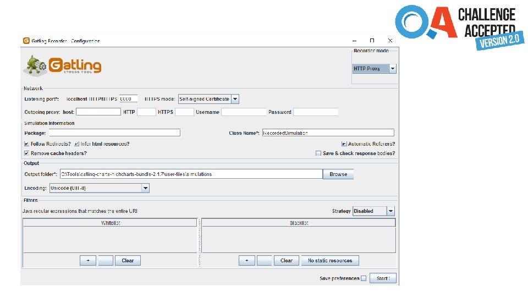Viewport: 528px width, 297px height.
Task: Open the Encoding Unicode dropdown
Action: [x=100, y=188]
